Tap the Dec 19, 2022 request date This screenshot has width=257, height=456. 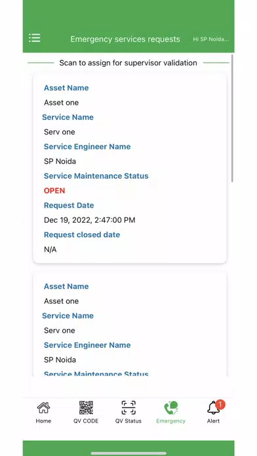90,220
